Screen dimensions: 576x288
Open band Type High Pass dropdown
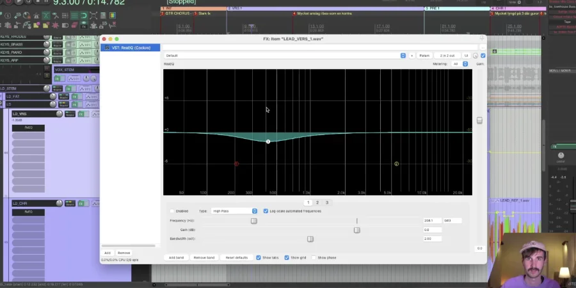[x=234, y=211]
